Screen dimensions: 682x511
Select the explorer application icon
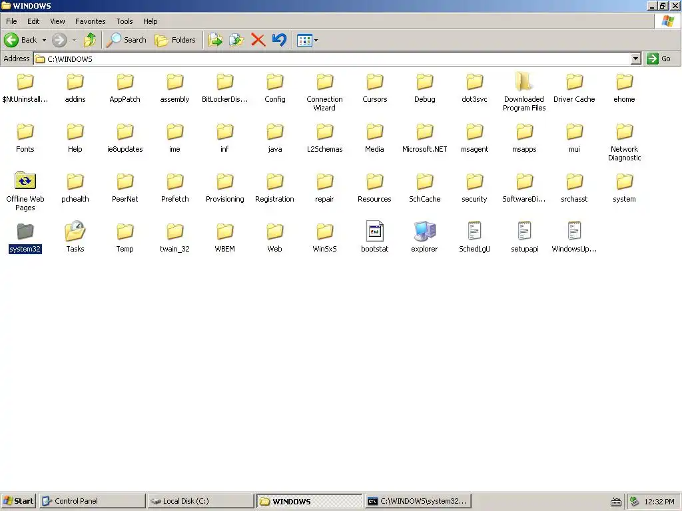(424, 231)
